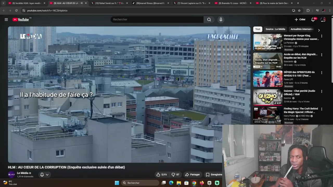333x187 pixels.
Task: Click in the YouTube Rechercher search field
Action: tap(157, 19)
